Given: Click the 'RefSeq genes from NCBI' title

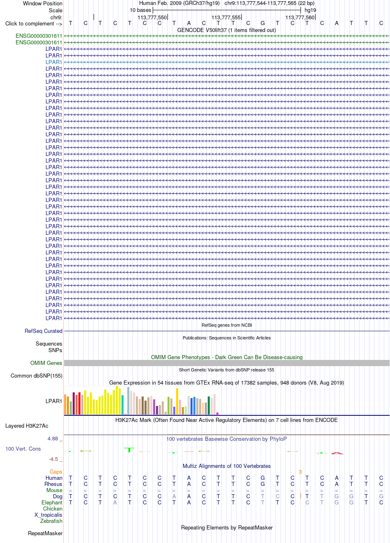Looking at the screenshot, I should pos(227,325).
